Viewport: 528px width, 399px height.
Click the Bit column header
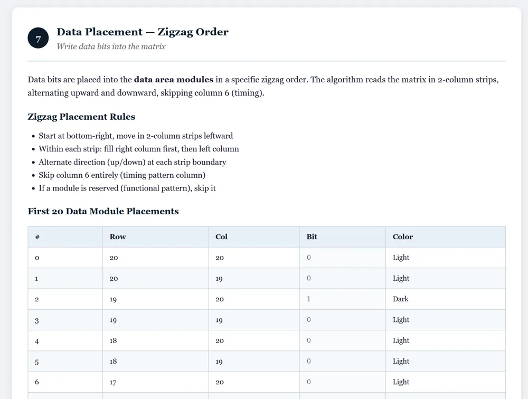343,236
